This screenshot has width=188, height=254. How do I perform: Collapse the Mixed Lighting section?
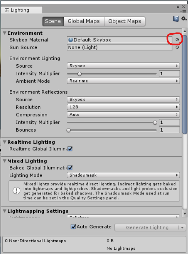coord(5,161)
